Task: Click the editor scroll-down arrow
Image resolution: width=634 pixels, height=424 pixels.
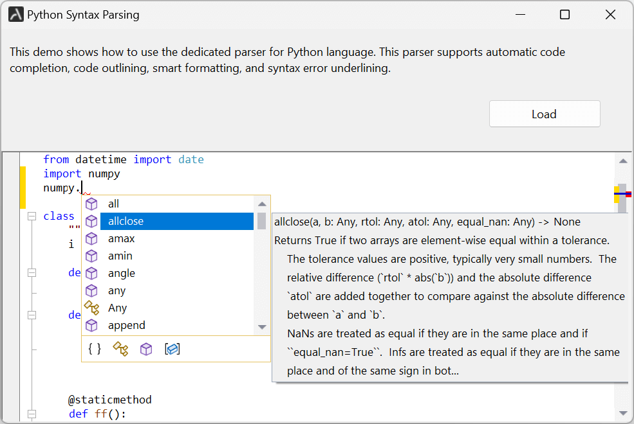Action: pyautogui.click(x=623, y=413)
